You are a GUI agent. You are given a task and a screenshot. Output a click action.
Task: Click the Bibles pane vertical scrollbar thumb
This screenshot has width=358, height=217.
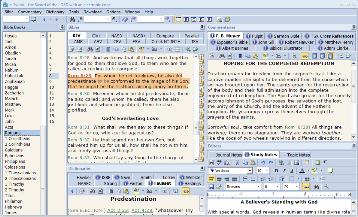click(x=196, y=128)
